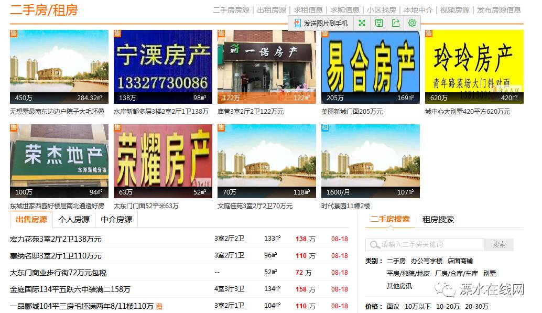542x313 pixels.
Task: Open the 1600/月 rental listing thumbnail
Action: click(x=371, y=161)
